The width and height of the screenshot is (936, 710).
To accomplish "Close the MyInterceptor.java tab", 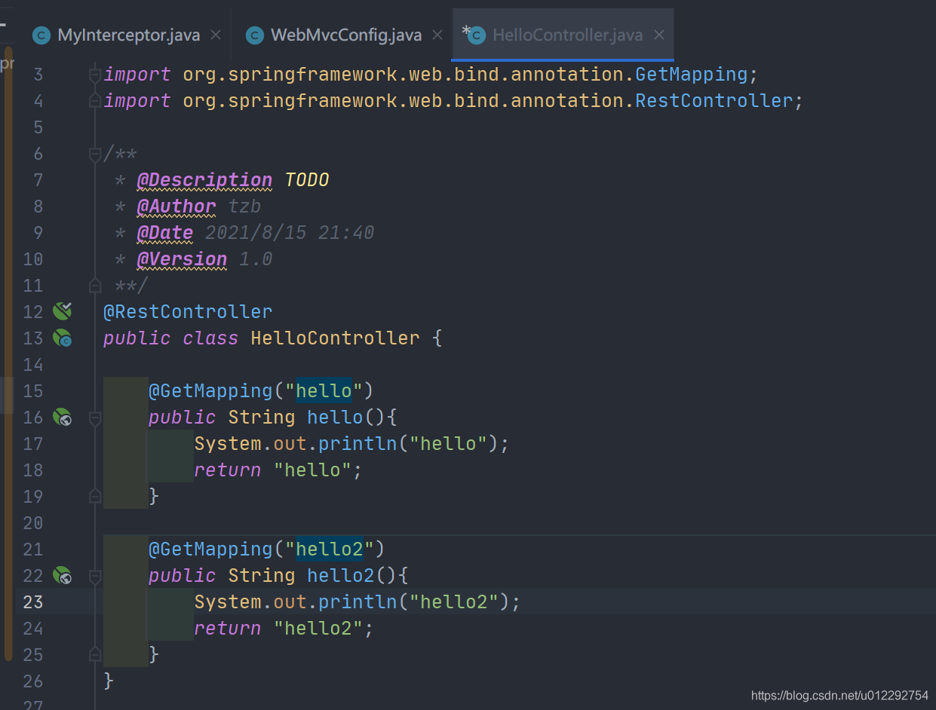I will 216,35.
